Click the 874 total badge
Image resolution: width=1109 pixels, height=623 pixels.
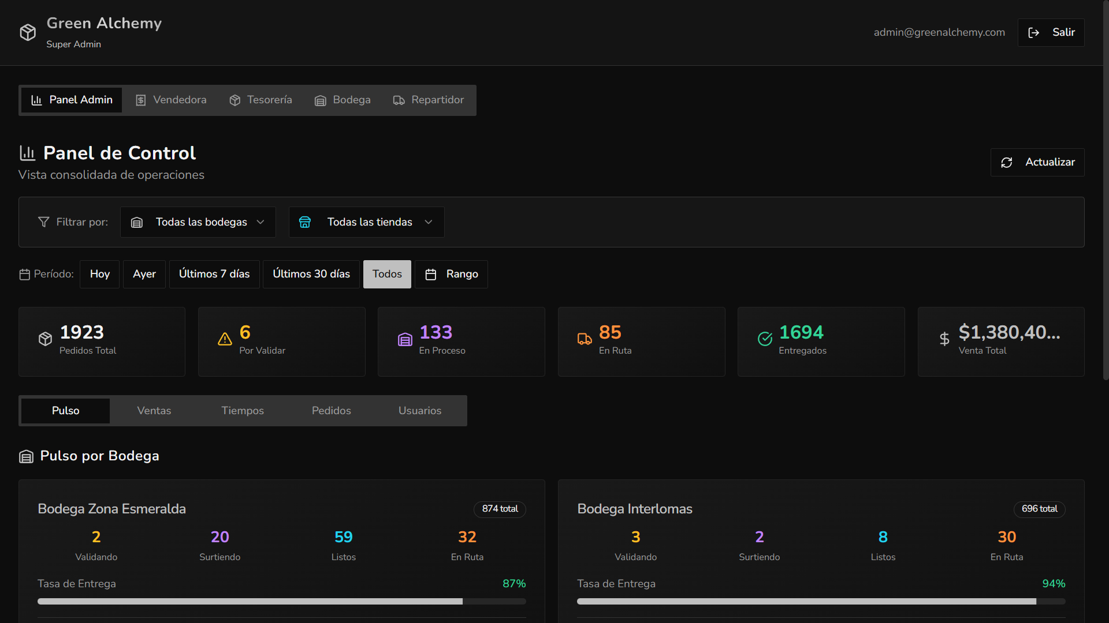point(500,509)
